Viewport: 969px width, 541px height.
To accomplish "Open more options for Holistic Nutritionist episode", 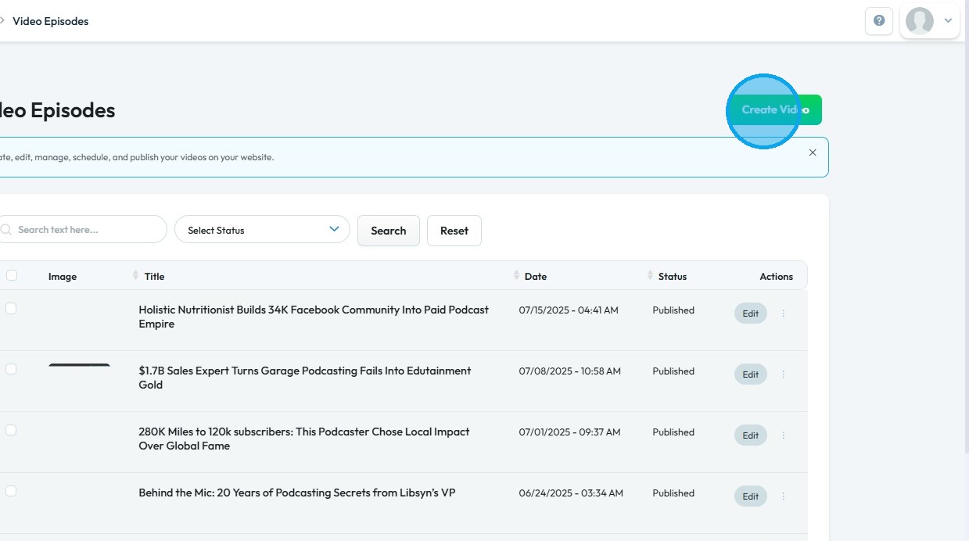I will coord(784,313).
